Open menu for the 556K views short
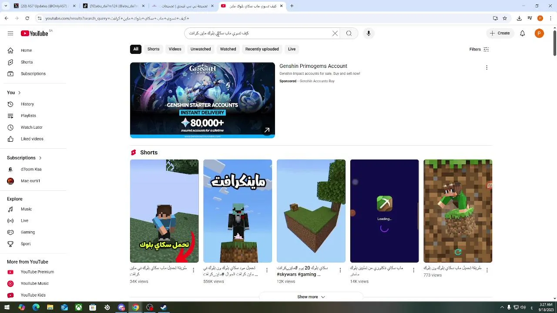This screenshot has width=557, height=313. pos(267,270)
